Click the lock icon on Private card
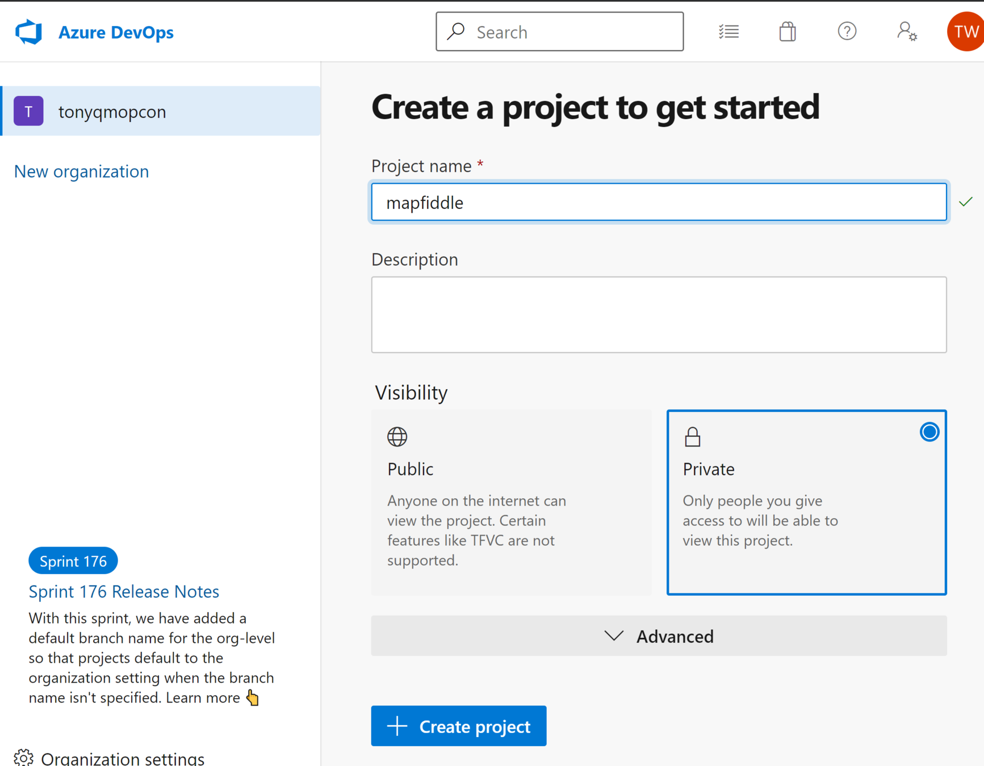The image size is (984, 766). tap(692, 437)
